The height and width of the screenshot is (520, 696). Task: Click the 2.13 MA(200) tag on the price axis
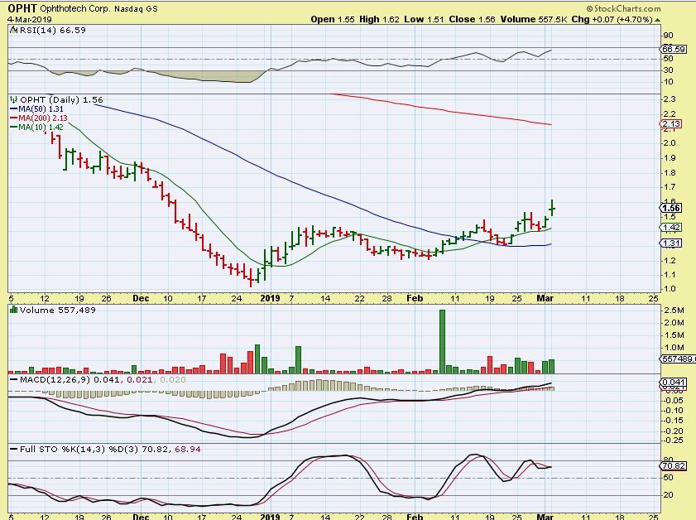670,124
